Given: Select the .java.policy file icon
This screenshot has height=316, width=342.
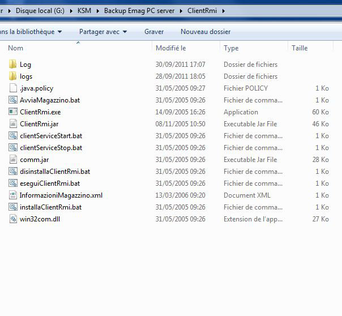Looking at the screenshot, I should (x=13, y=88).
